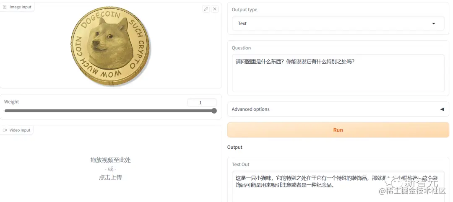Click the edit pencil icon on image
The height and width of the screenshot is (202, 453).
(x=206, y=9)
